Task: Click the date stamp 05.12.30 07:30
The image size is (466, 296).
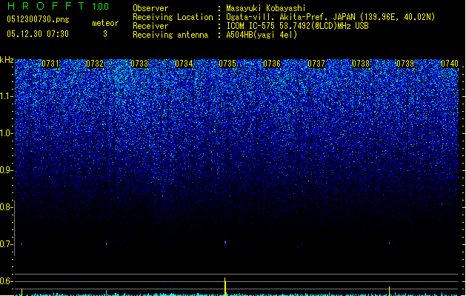Action: coord(38,34)
